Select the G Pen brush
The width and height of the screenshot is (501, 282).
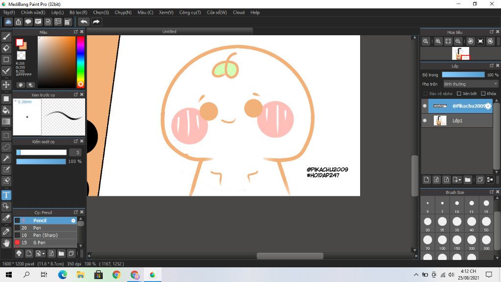45,243
